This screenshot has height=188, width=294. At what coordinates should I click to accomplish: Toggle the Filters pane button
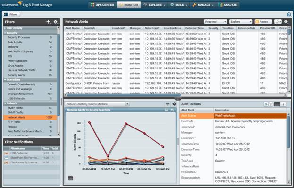click(x=11, y=14)
